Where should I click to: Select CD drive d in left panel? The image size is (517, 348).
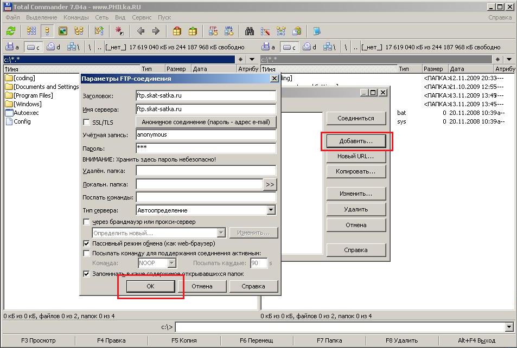(x=53, y=47)
